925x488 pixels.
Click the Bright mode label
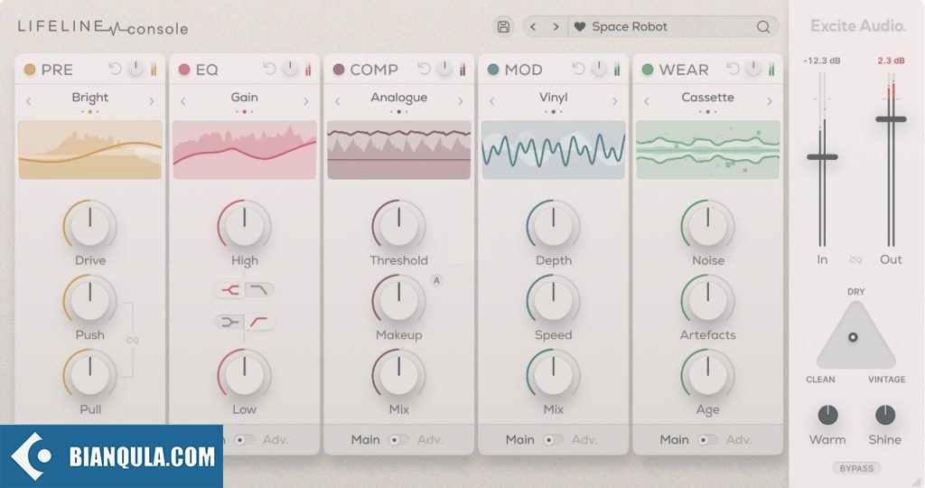[x=89, y=98]
